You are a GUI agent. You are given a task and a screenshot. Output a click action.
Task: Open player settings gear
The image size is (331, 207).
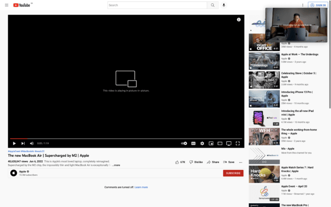pyautogui.click(x=202, y=143)
